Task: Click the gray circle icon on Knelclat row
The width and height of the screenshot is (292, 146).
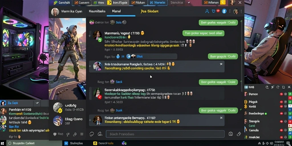Action: [x=285, y=137]
